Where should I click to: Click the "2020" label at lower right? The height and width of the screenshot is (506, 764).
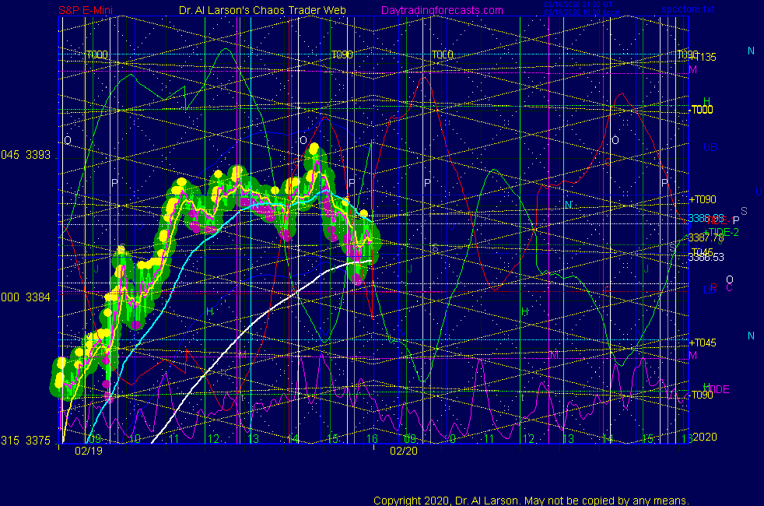[x=705, y=437]
